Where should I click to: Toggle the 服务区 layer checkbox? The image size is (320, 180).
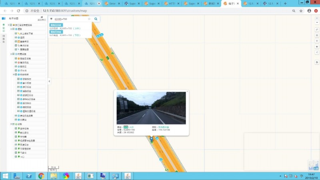16,66
